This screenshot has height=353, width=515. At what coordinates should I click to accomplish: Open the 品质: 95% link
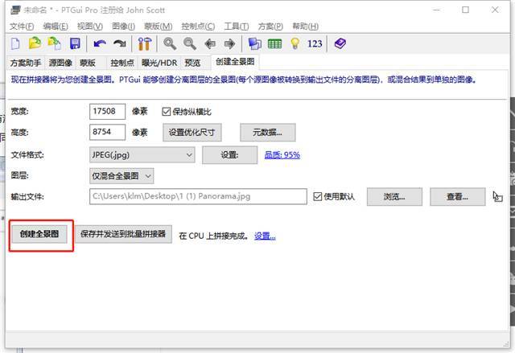pyautogui.click(x=282, y=155)
